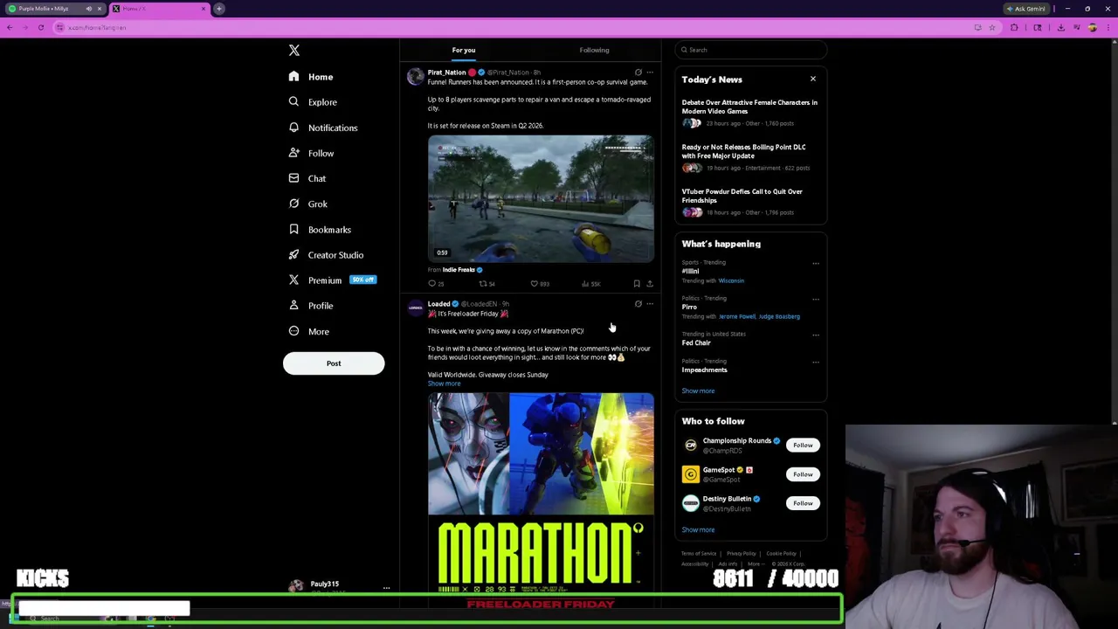Open the Follow page in sidebar
This screenshot has height=629, width=1118.
coord(312,153)
